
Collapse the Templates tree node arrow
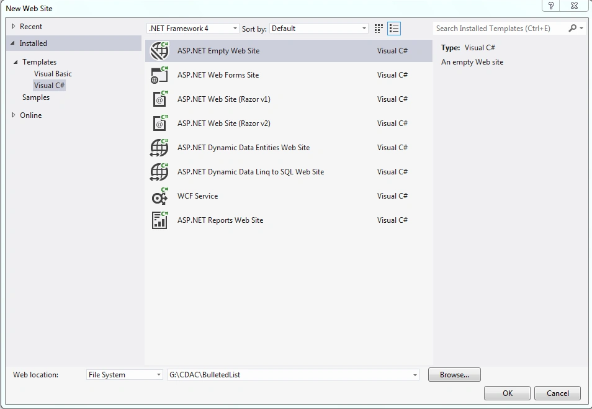(16, 62)
